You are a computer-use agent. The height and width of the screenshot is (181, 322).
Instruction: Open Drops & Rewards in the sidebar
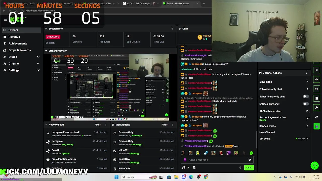[x=21, y=50]
